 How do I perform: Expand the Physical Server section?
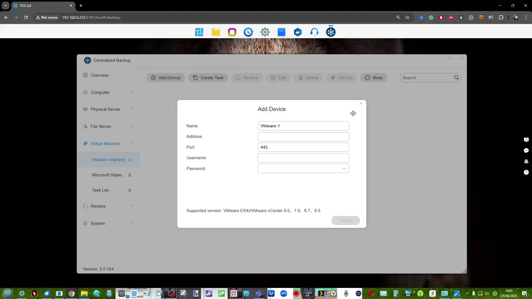pos(108,109)
